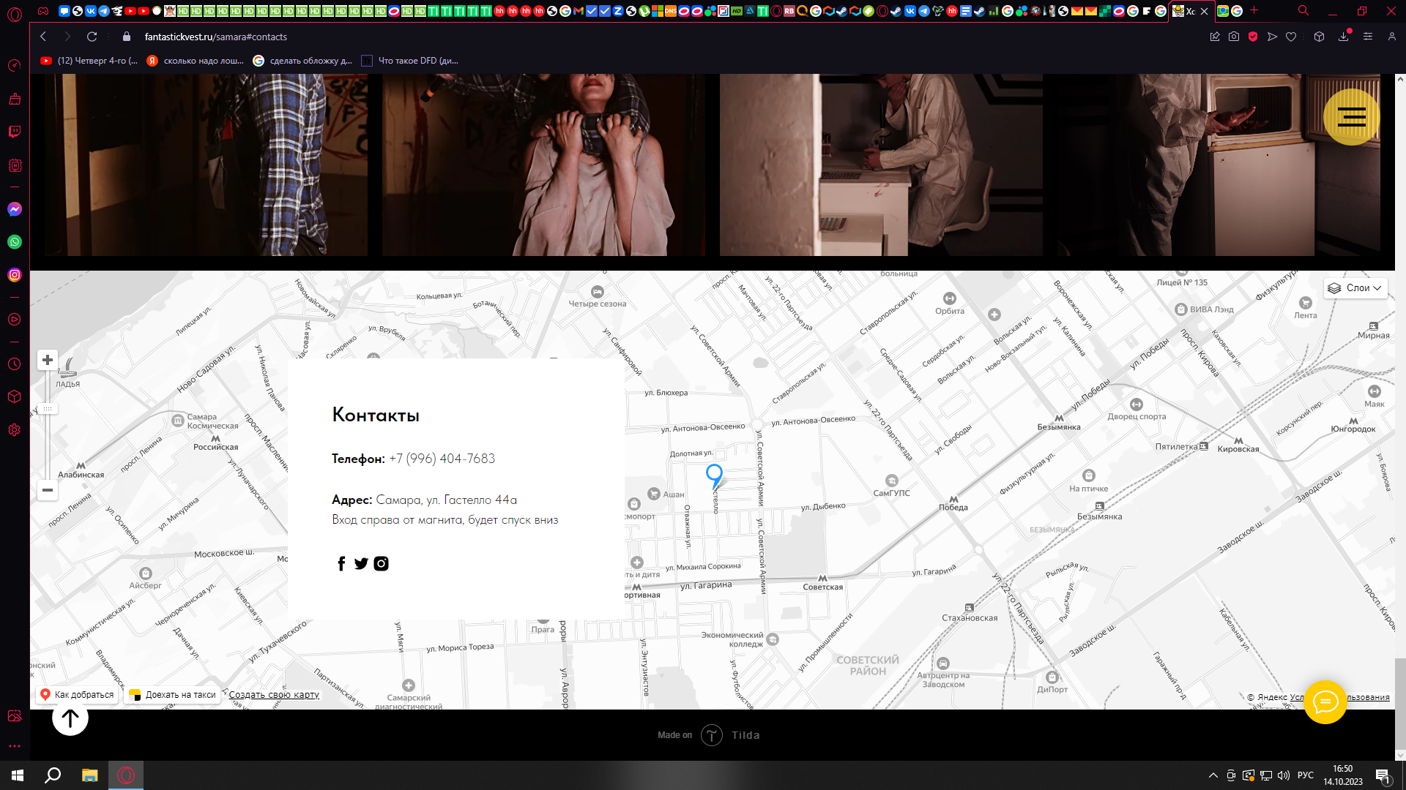Open the profile account icon
The width and height of the screenshot is (1406, 790).
click(x=1392, y=37)
